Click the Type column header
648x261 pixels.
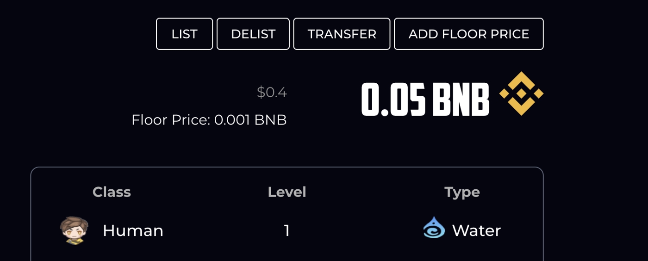click(x=462, y=192)
